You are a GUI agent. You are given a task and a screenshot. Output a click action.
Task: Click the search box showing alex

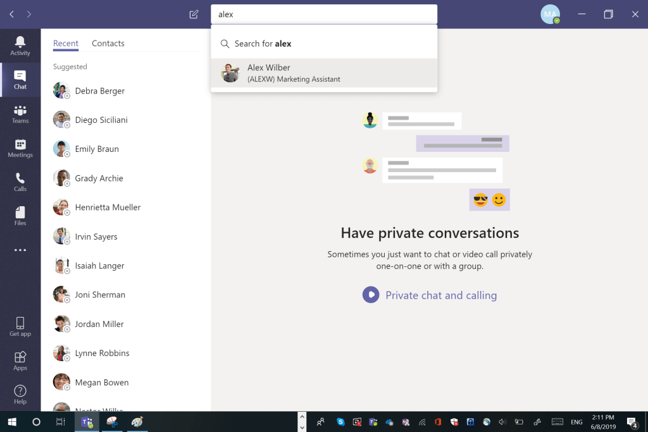(323, 13)
